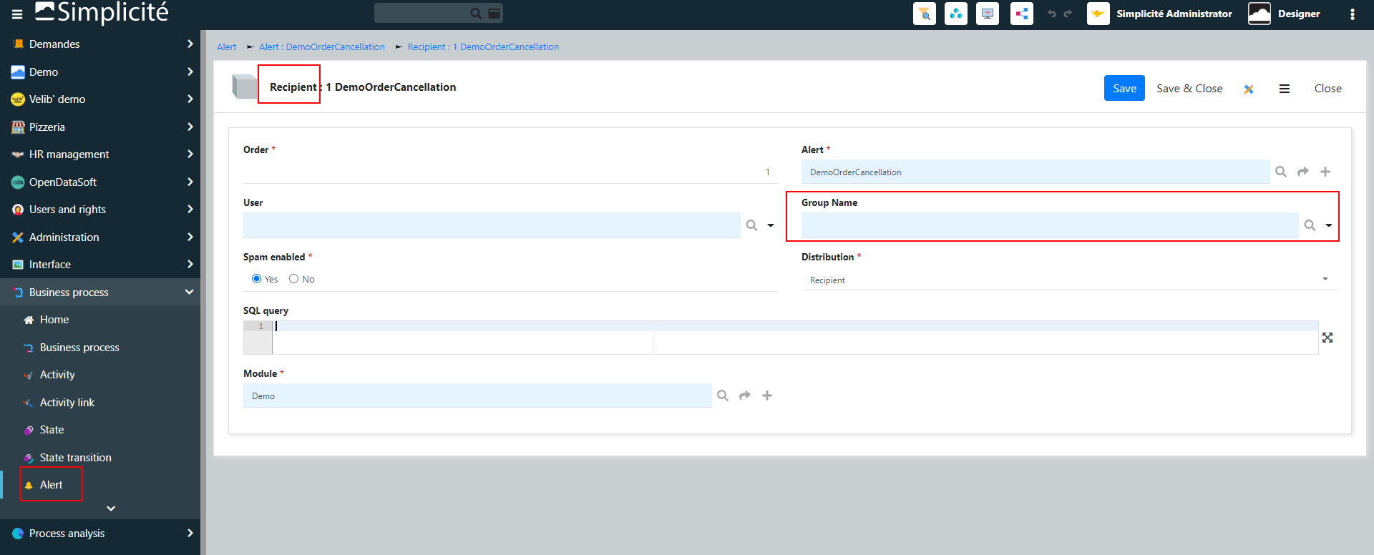The image size is (1374, 555).
Task: Follow Recipient : 1 DemoOrderCancellation breadcrumb
Action: click(x=483, y=47)
